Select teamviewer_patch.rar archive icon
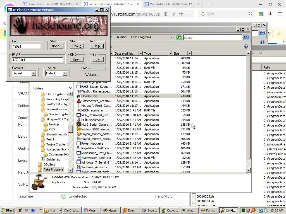This screenshot has width=286, height=214. coord(78,158)
